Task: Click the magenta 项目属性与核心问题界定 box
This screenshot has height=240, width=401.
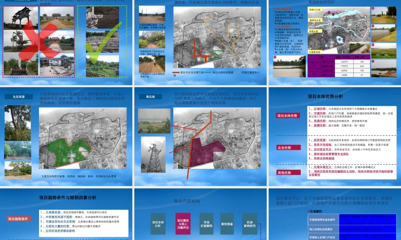Action: [x=183, y=224]
